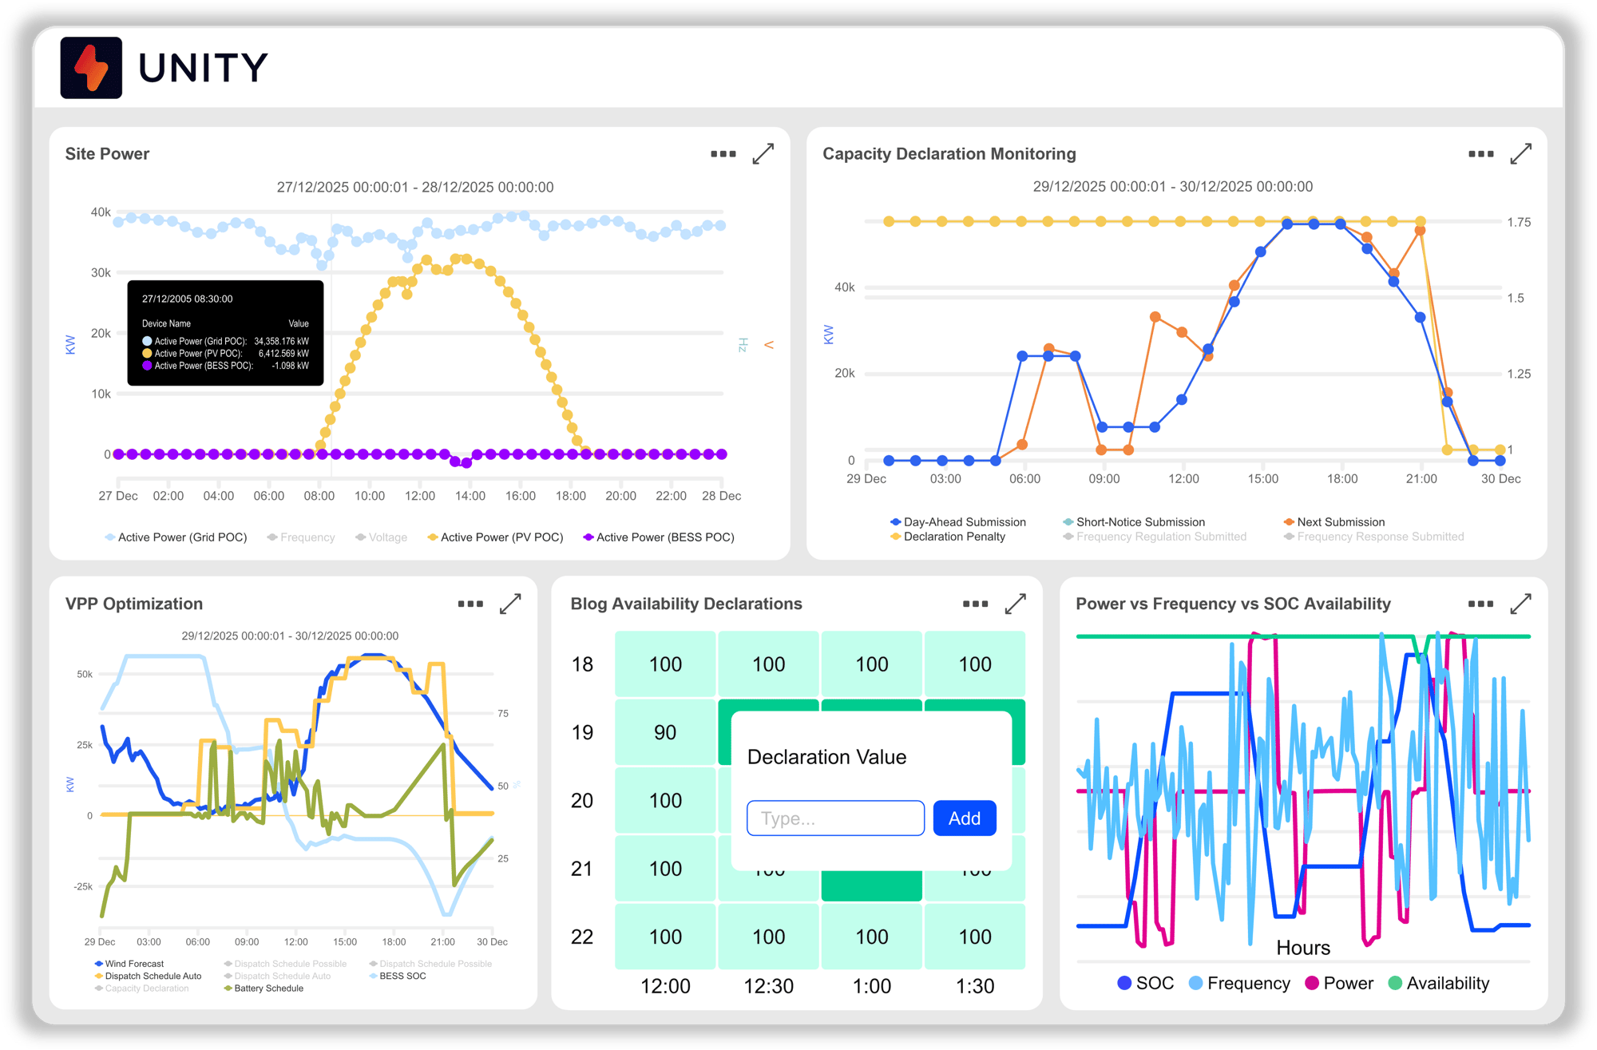1597x1050 pixels.
Task: Toggle Active Power (PV POC) legend visibility
Action: coord(495,537)
